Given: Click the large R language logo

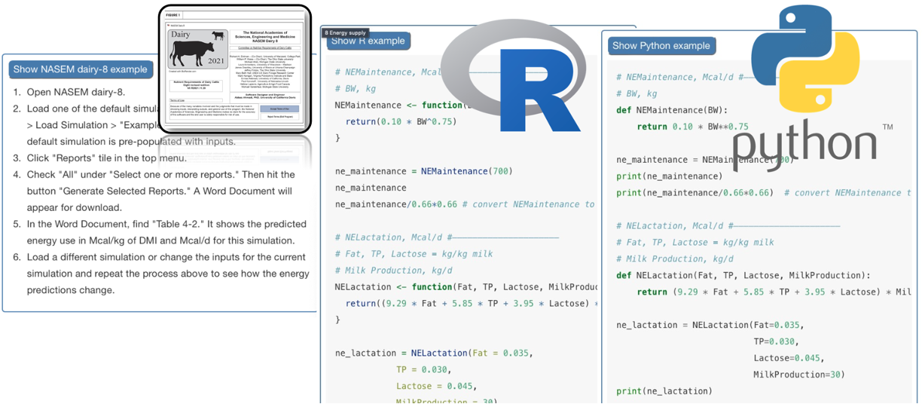Looking at the screenshot, I should point(514,75).
